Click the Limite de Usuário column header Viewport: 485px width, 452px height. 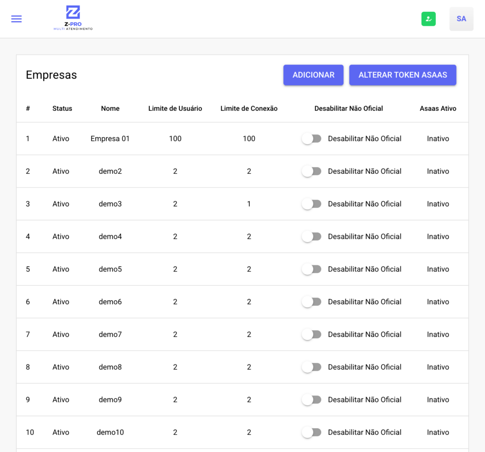(x=175, y=108)
